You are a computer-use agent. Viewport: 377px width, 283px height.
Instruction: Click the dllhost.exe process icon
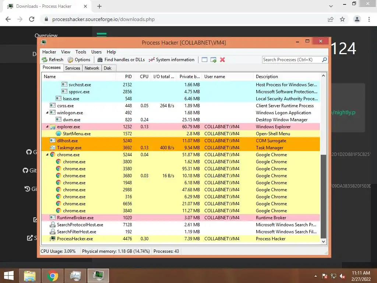[52, 140]
